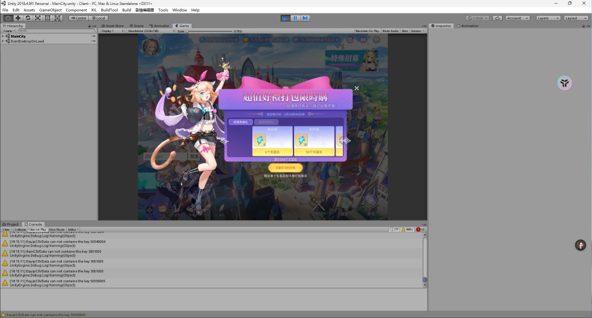Stop play mode with Play button
592x318 pixels.
click(286, 18)
